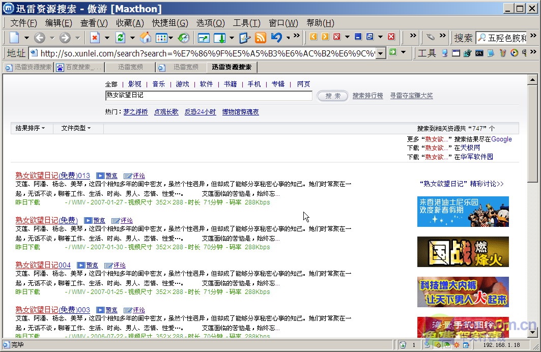Open the 文件(F) menu
The height and width of the screenshot is (352, 541).
pyautogui.click(x=23, y=23)
